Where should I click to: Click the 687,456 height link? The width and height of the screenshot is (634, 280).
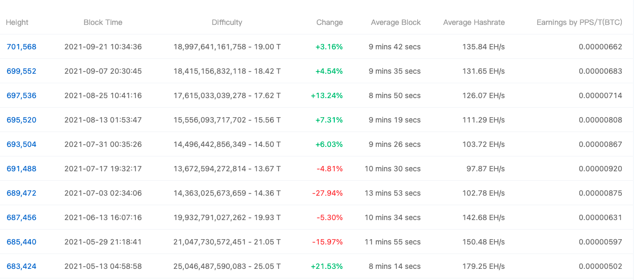[x=21, y=217]
